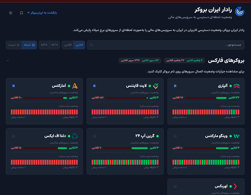Filter by MT4 platform
This screenshot has height=195, width=251.
click(55, 45)
